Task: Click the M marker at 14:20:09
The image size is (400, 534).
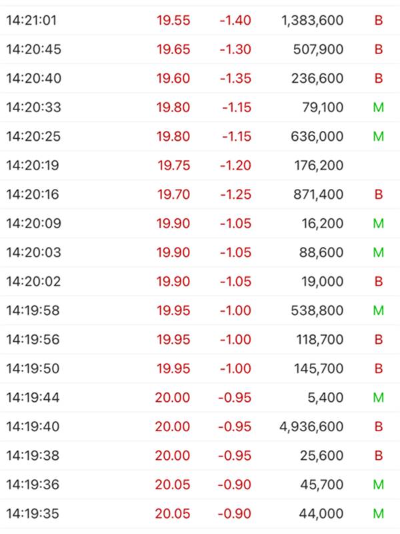Action: pos(379,224)
